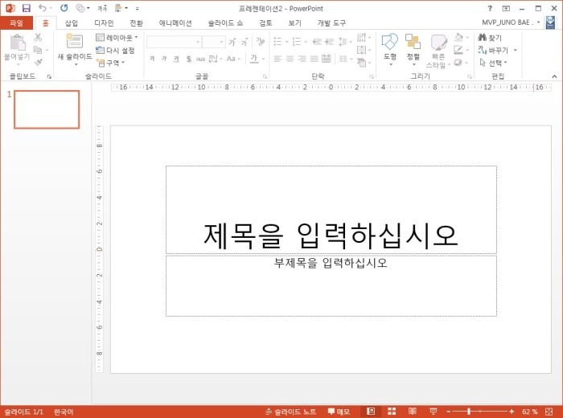Click the Find (찾기) button
Screen dimensions: 563x418
pos(490,37)
